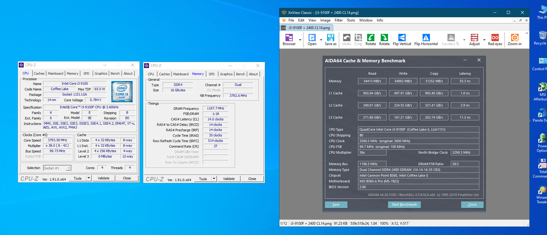Select the Crop tool icon

(x=358, y=40)
